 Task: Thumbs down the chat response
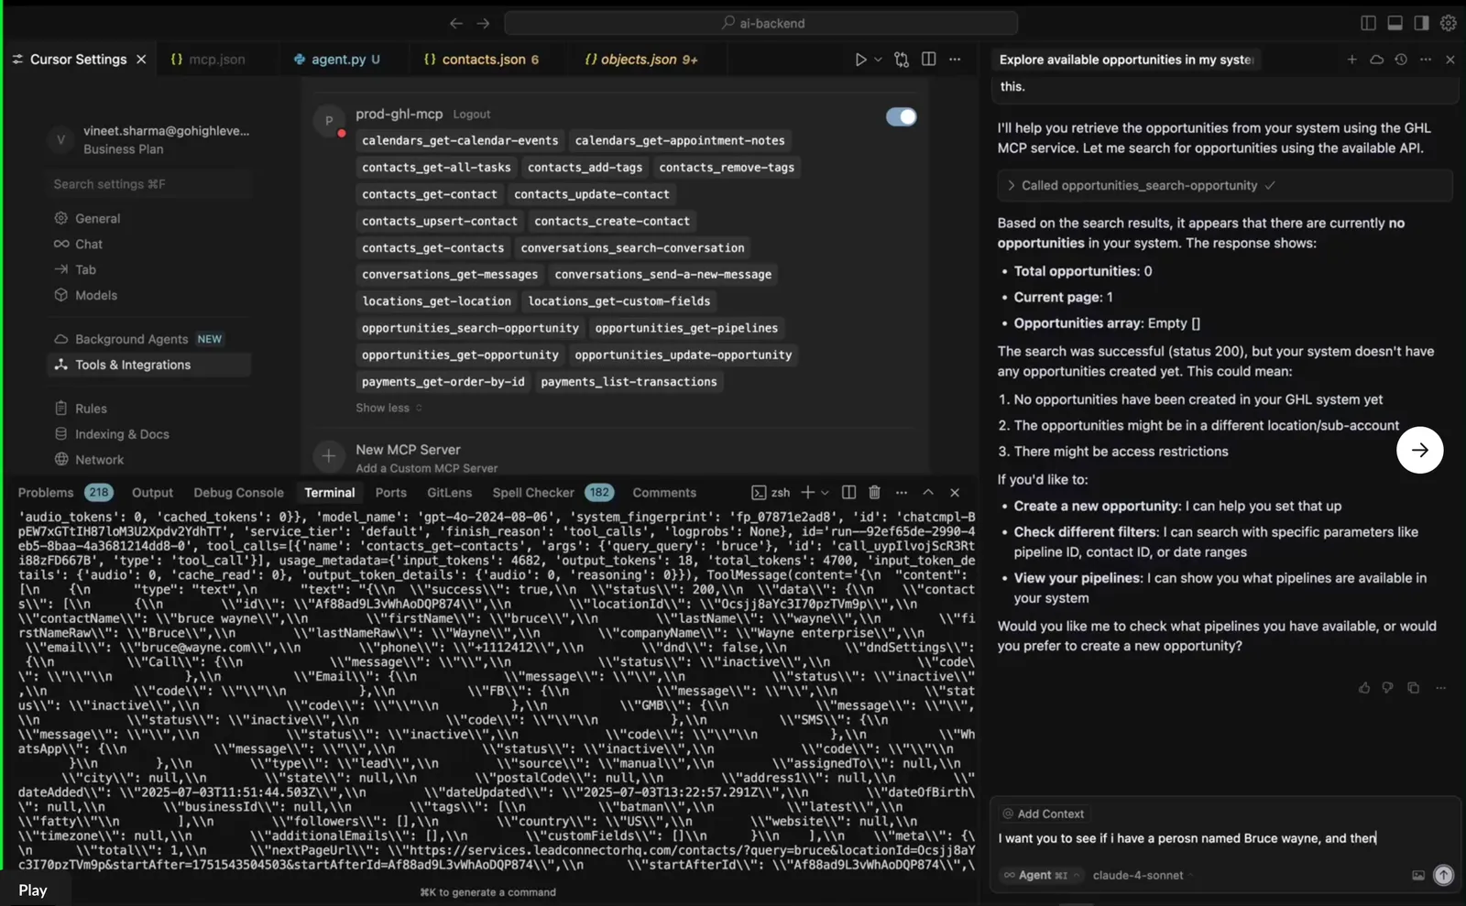tap(1388, 688)
